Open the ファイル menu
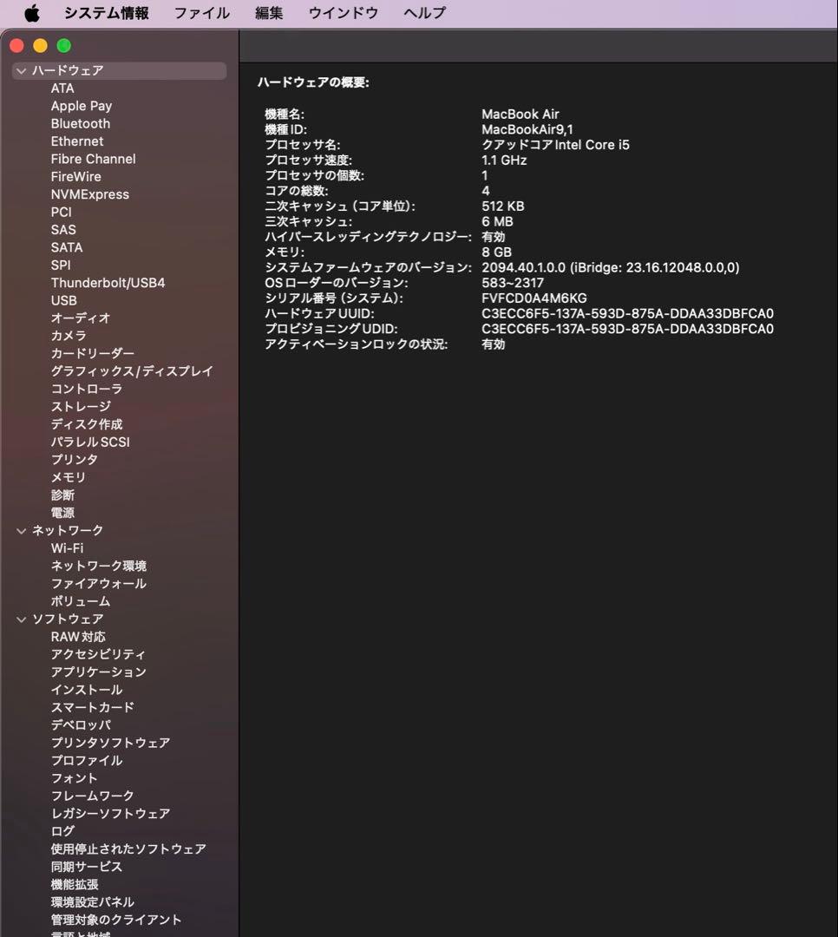The image size is (838, 937). (x=201, y=12)
